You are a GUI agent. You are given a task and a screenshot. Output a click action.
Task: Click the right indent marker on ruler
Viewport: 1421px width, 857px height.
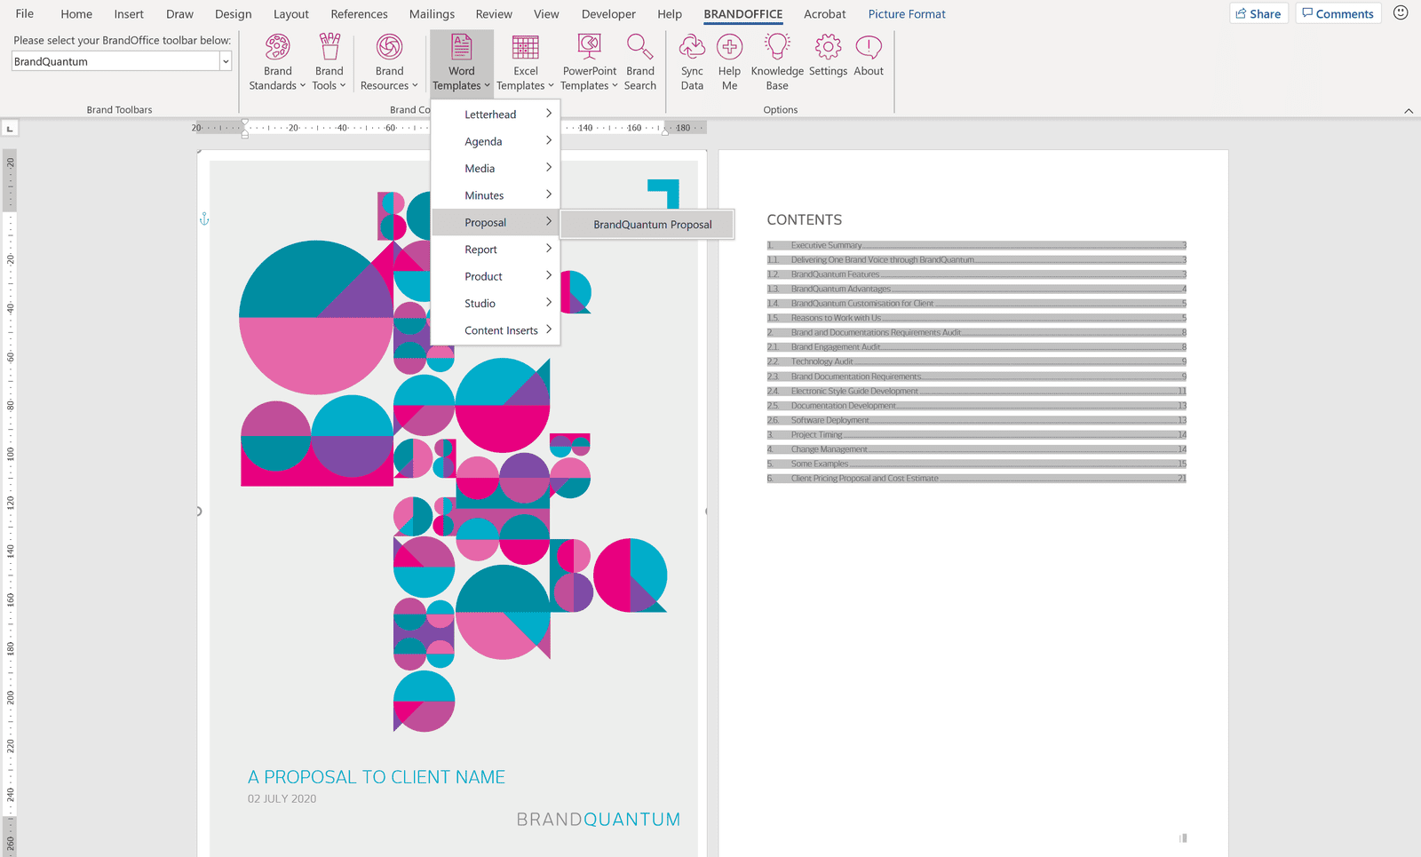point(665,131)
